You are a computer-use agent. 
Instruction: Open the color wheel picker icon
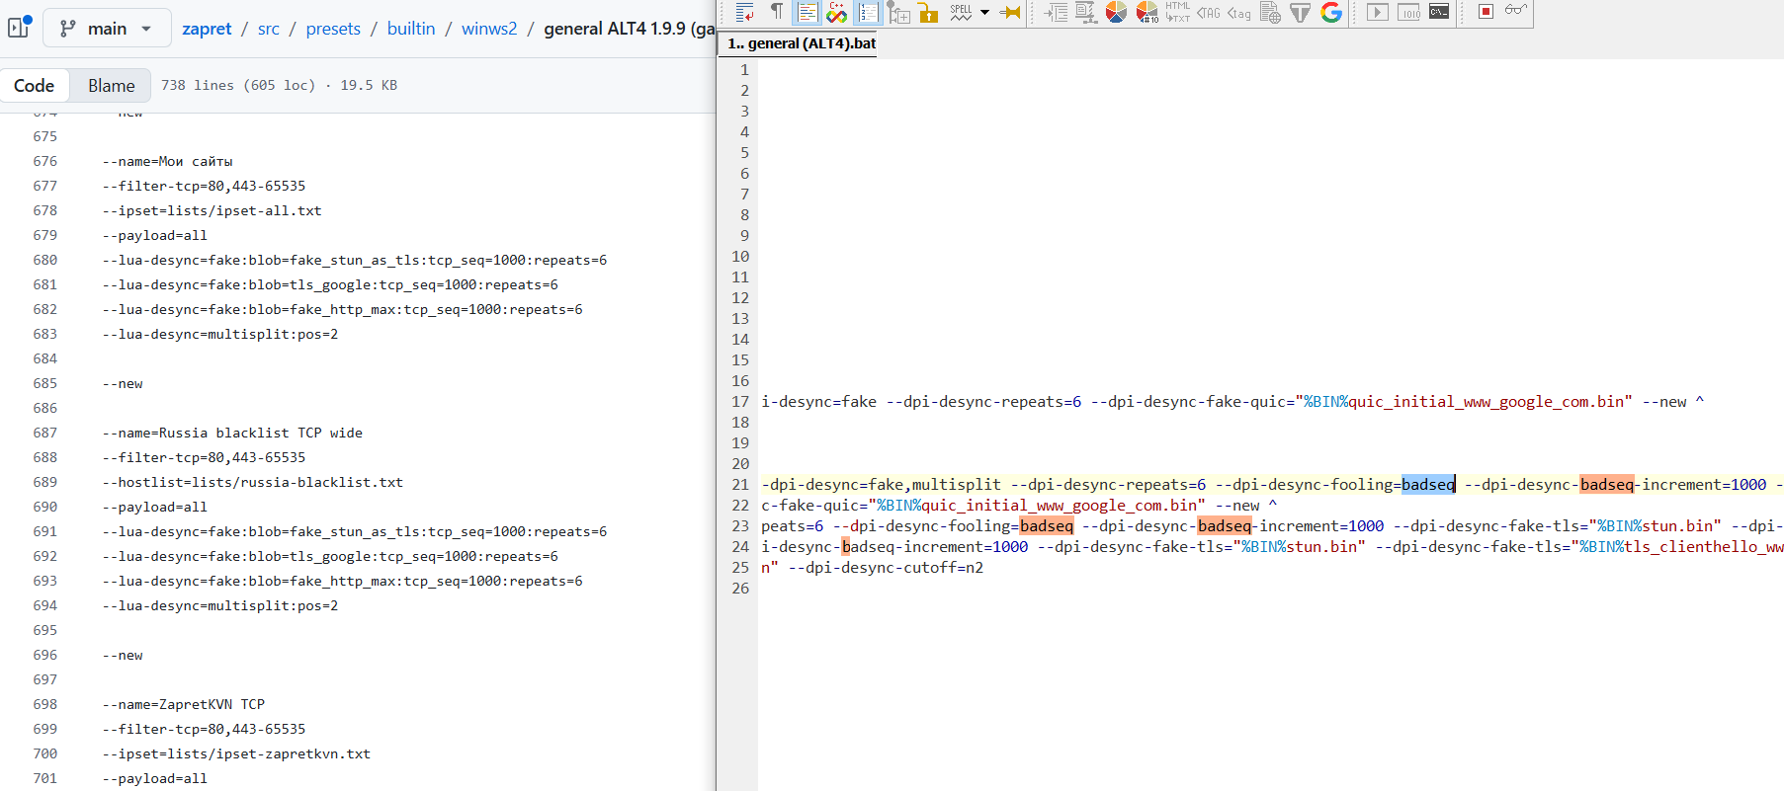click(x=1116, y=12)
